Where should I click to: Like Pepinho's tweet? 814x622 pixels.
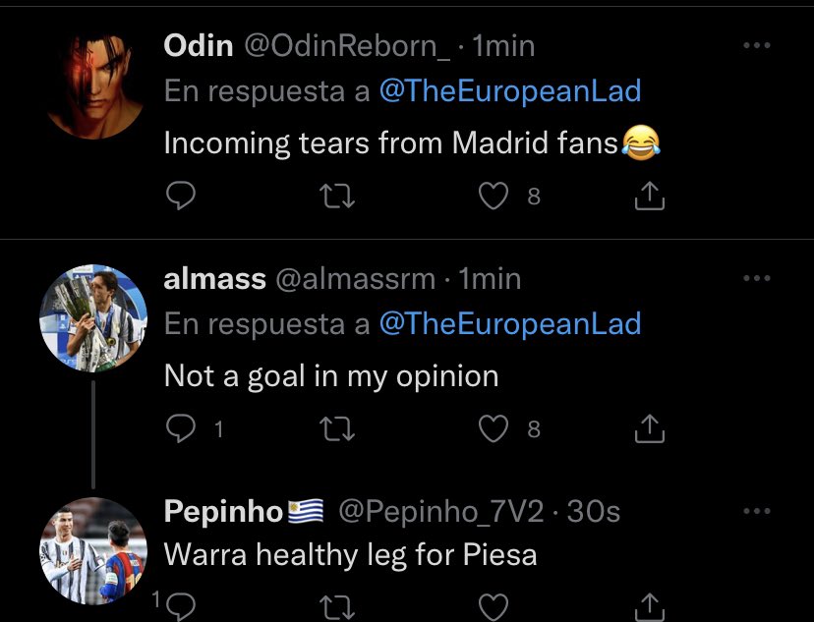(493, 607)
